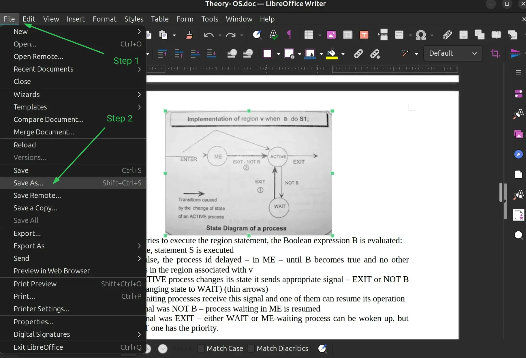Viewport: 526px width, 358px height.
Task: Enable the Match Case checkbox
Action: 201,348
